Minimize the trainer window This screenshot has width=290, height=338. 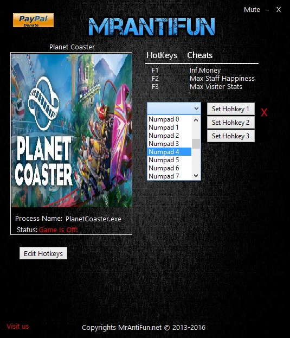267,10
